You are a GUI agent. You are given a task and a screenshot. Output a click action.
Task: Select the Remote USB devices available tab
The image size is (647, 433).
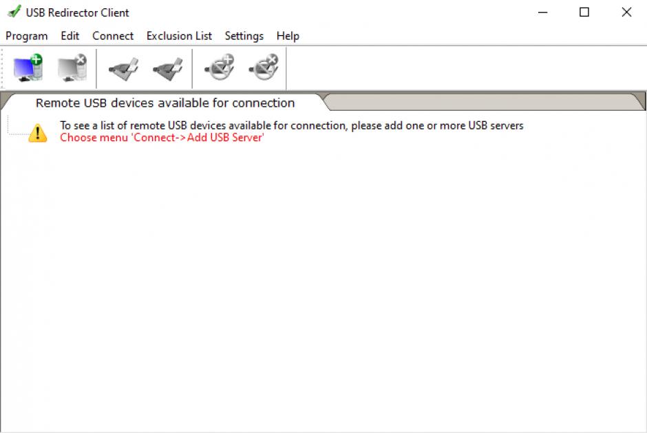165,103
